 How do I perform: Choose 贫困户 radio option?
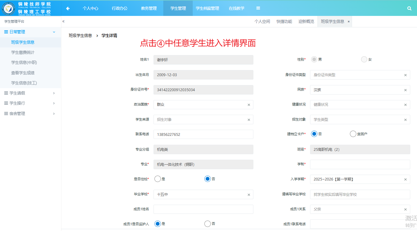coord(353,134)
